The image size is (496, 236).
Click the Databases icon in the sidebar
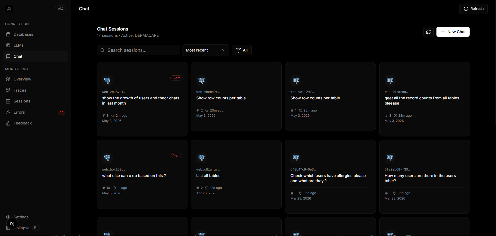[8, 34]
